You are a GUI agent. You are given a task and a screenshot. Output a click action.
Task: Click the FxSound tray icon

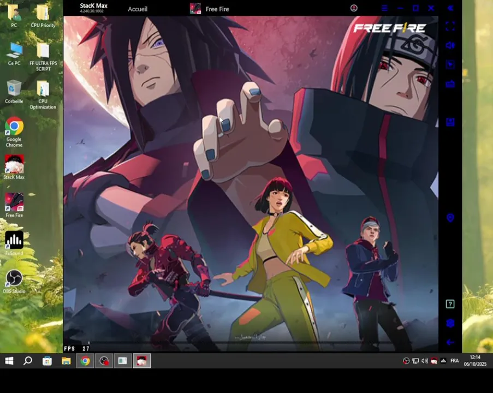tap(443, 361)
